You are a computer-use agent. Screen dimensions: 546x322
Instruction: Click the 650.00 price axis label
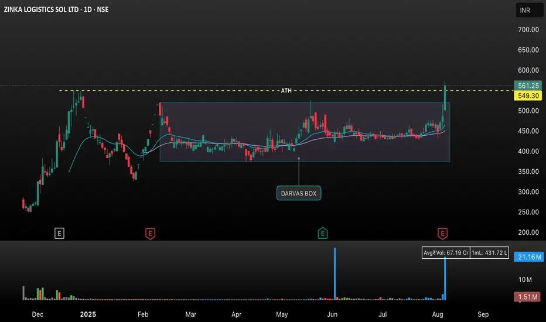pos(528,50)
